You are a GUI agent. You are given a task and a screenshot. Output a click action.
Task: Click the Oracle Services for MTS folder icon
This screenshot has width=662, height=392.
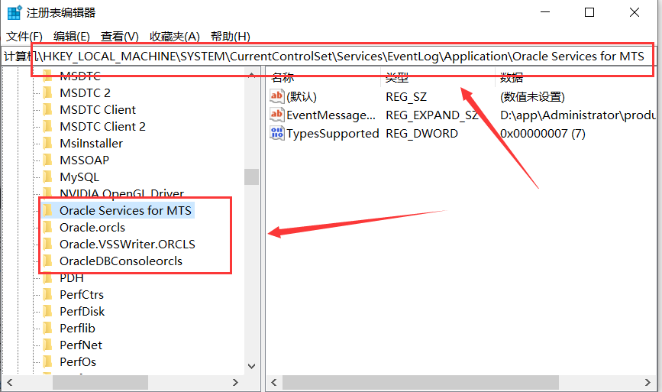[47, 210]
